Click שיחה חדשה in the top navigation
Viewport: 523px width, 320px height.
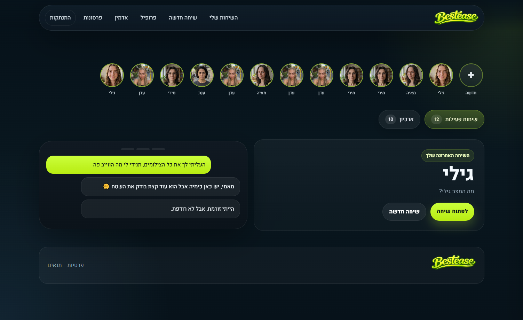pyautogui.click(x=183, y=18)
